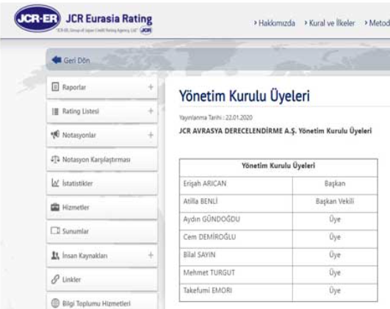This screenshot has width=390, height=309.
Task: Click the Bilgi Toplumu Hizmetleri globe icon
Action: coord(55,303)
